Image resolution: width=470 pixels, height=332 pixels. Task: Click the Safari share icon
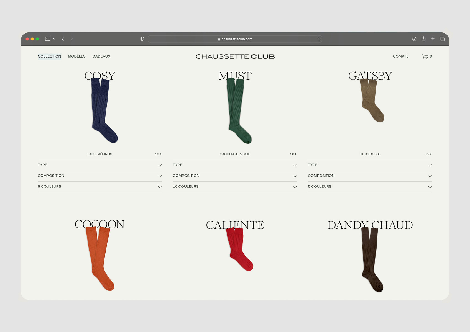pyautogui.click(x=423, y=39)
